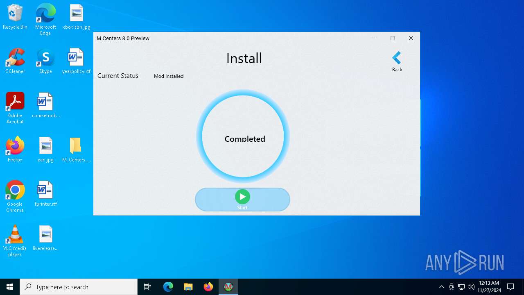Viewport: 524px width, 295px height.
Task: Select the fprinter.rtf document
Action: (x=45, y=194)
